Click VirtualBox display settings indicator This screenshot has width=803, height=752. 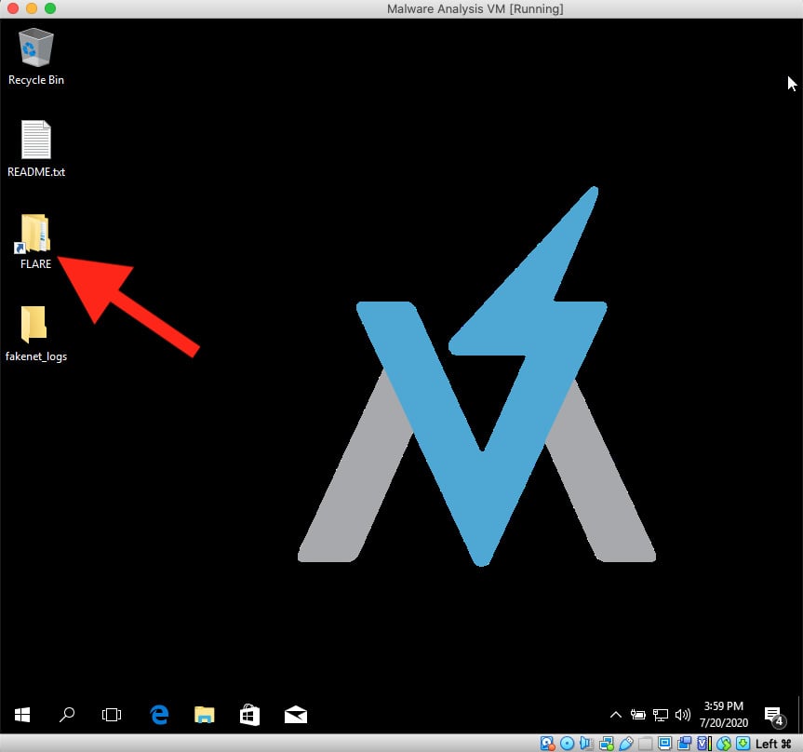(664, 744)
